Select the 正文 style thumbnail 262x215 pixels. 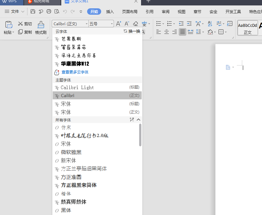(247, 28)
